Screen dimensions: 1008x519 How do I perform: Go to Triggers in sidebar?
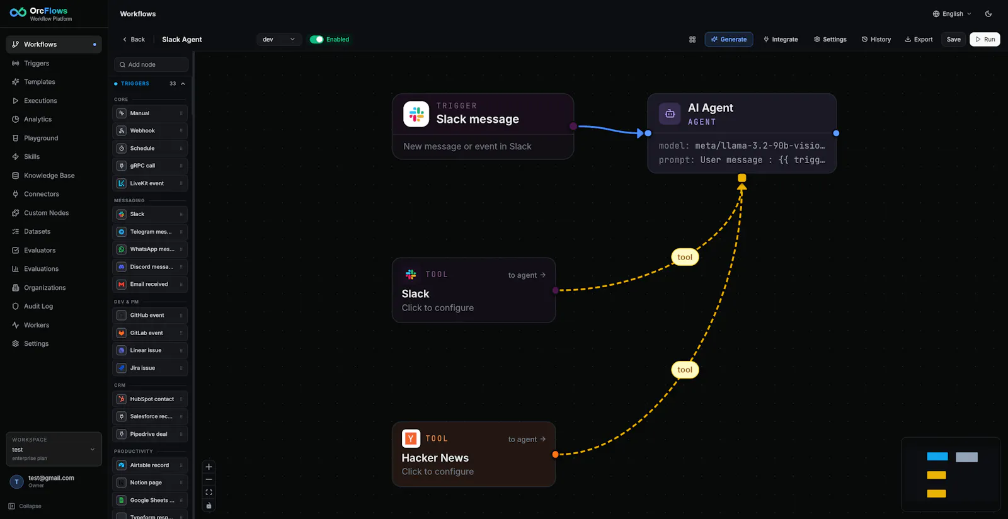[x=54, y=64]
